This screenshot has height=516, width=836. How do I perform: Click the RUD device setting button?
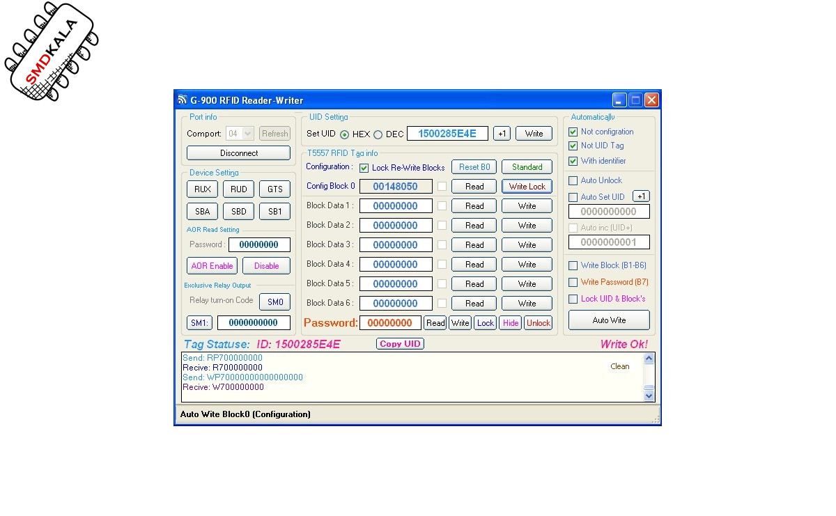238,189
